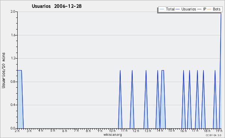This screenshot has width=225, height=138.
Task: Click the x-axis label "11 h"
Action: click(x=124, y=131)
